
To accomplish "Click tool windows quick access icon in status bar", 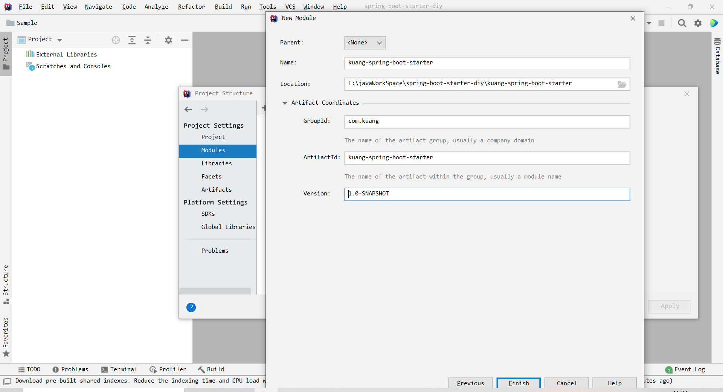I will click(7, 381).
